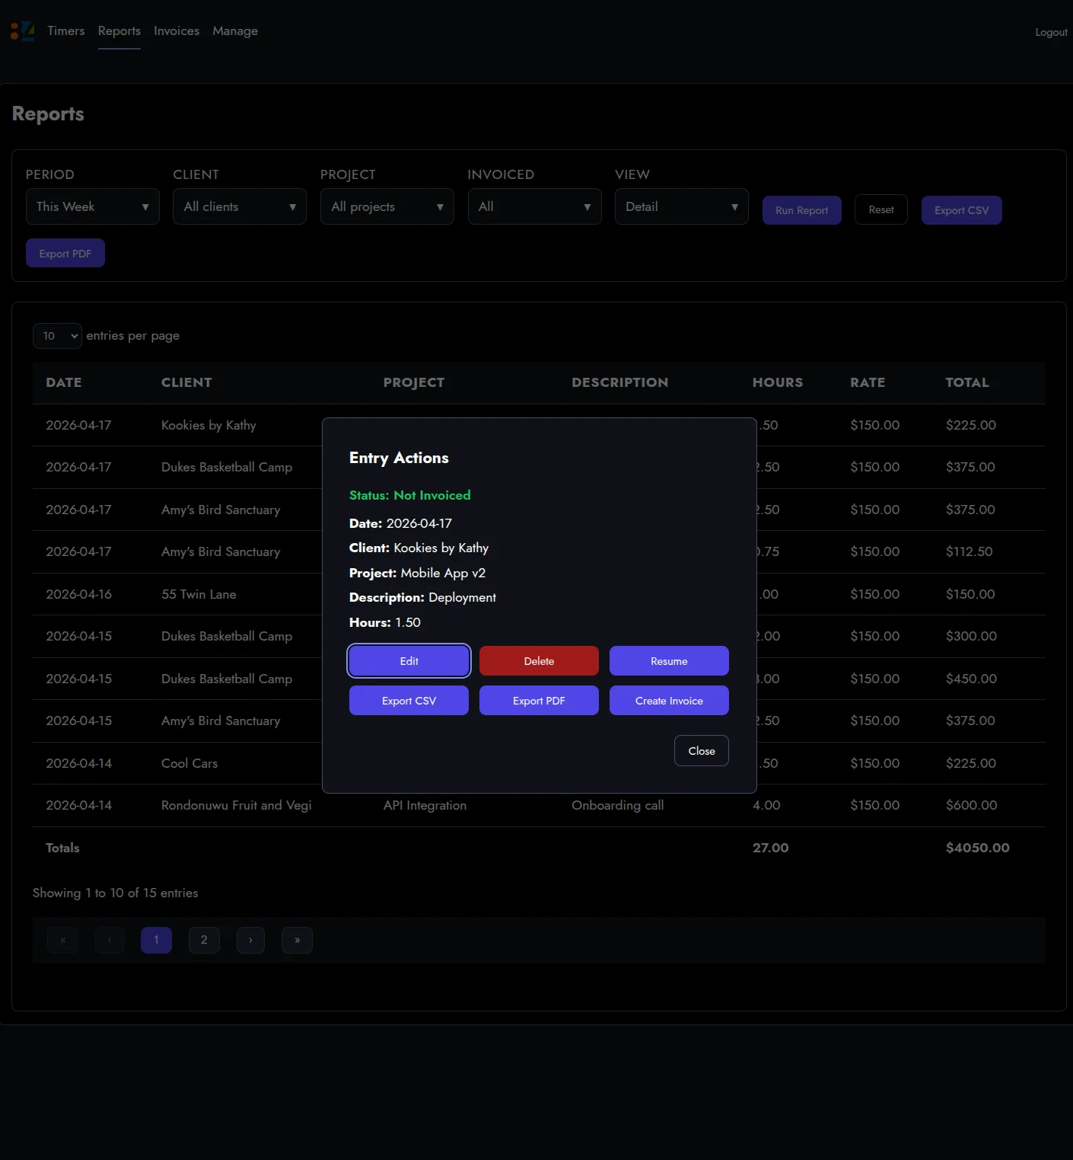Expand the Client filter dropdown
The height and width of the screenshot is (1160, 1073).
coord(239,206)
